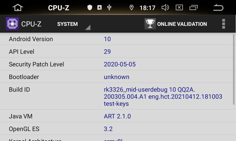Image resolution: width=236 pixels, height=141 pixels.
Task: Click the vertical scrollbar on the right
Action: 234,69
